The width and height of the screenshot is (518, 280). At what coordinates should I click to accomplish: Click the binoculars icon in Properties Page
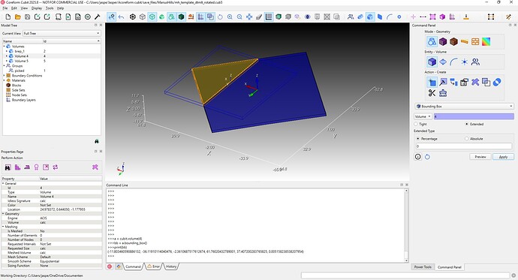coord(8,167)
